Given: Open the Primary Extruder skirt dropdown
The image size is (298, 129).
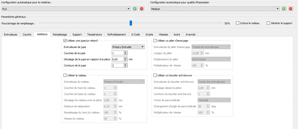Looking at the screenshot, I should (128, 47).
